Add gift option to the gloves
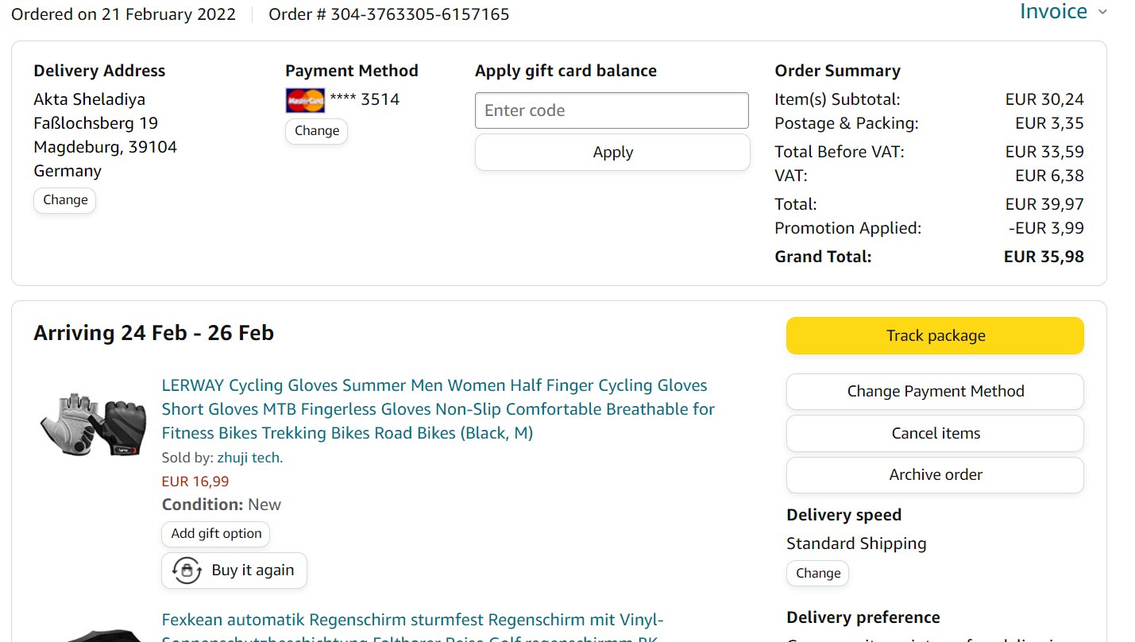The width and height of the screenshot is (1135, 642). click(x=216, y=534)
